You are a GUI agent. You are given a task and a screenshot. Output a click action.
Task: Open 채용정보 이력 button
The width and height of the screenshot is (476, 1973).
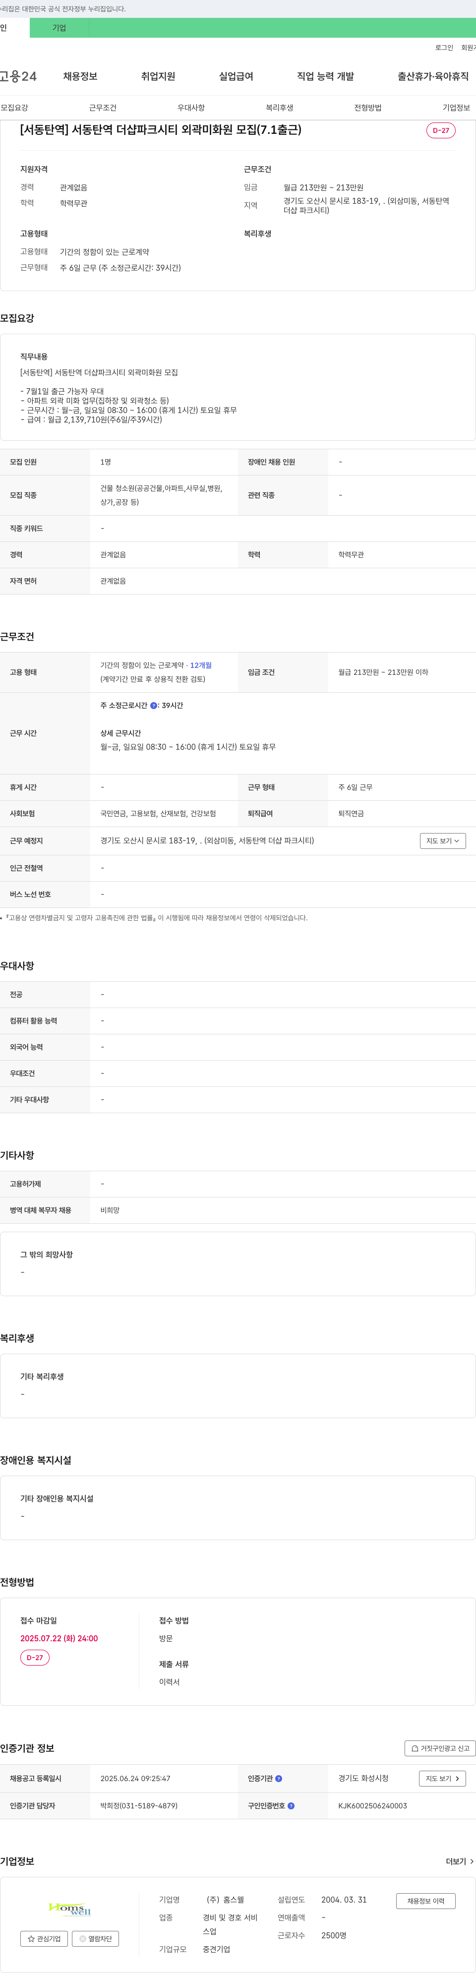coord(425,1901)
